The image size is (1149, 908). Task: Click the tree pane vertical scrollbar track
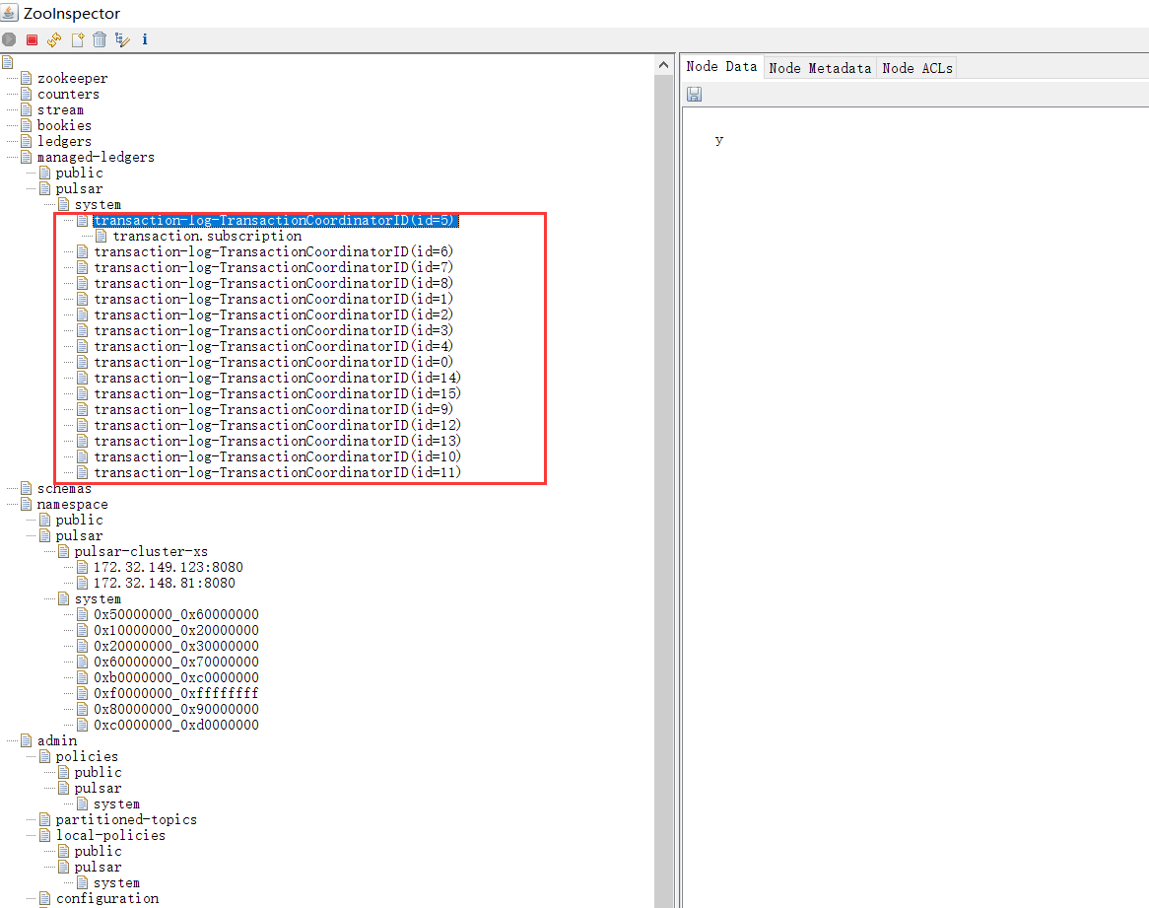pos(664,491)
